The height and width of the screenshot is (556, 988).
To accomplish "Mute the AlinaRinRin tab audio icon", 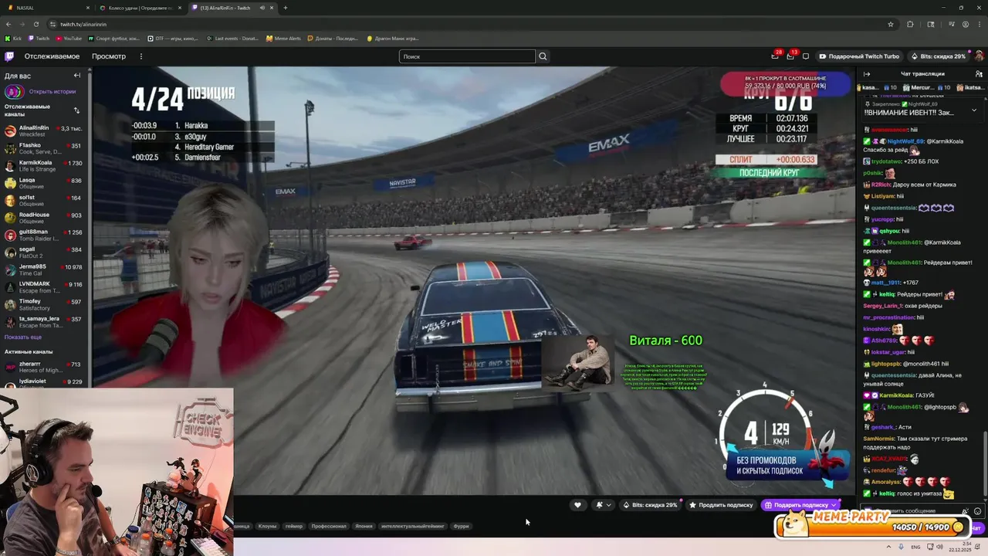I will pos(262,8).
